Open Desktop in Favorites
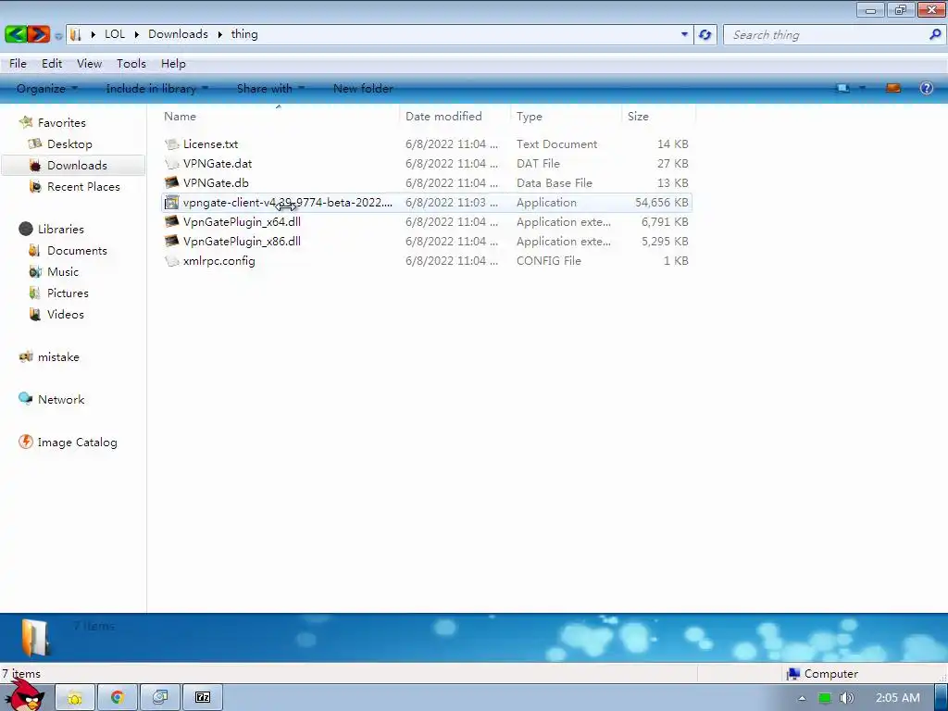This screenshot has height=711, width=948. pos(69,143)
